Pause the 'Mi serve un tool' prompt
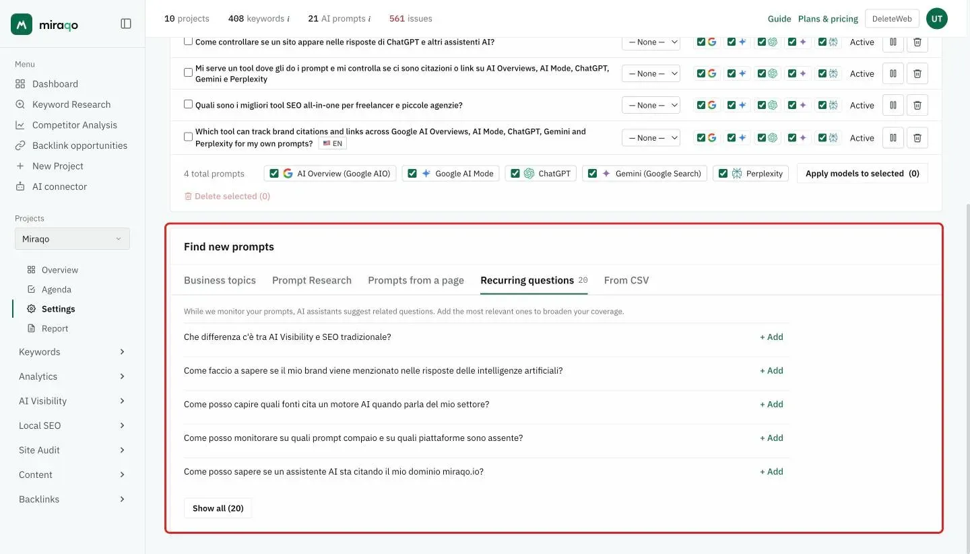The height and width of the screenshot is (554, 970). 893,73
